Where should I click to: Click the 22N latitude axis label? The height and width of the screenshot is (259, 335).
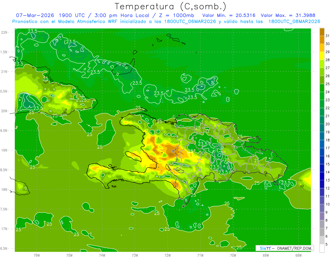click(x=4, y=32)
